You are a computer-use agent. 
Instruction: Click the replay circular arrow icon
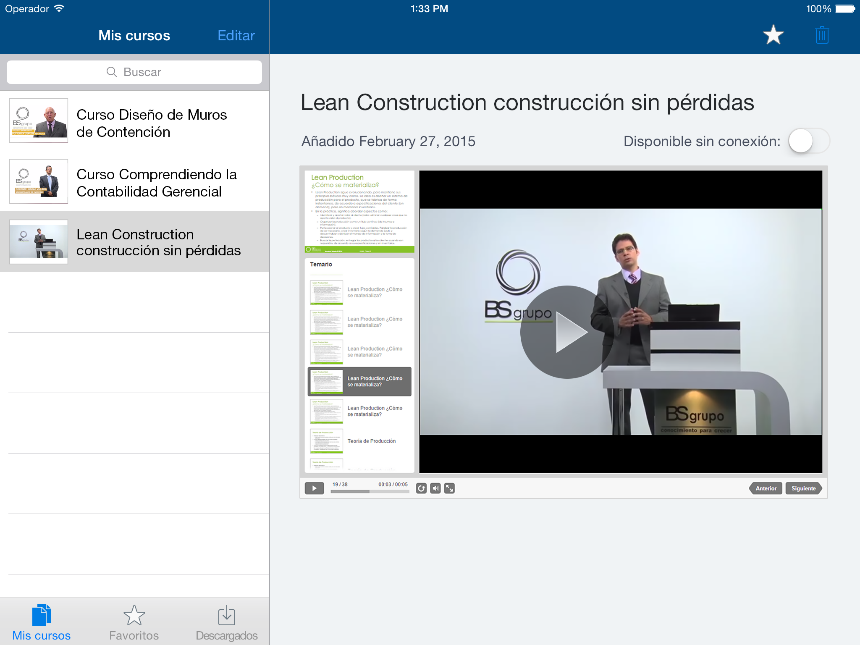click(x=421, y=488)
